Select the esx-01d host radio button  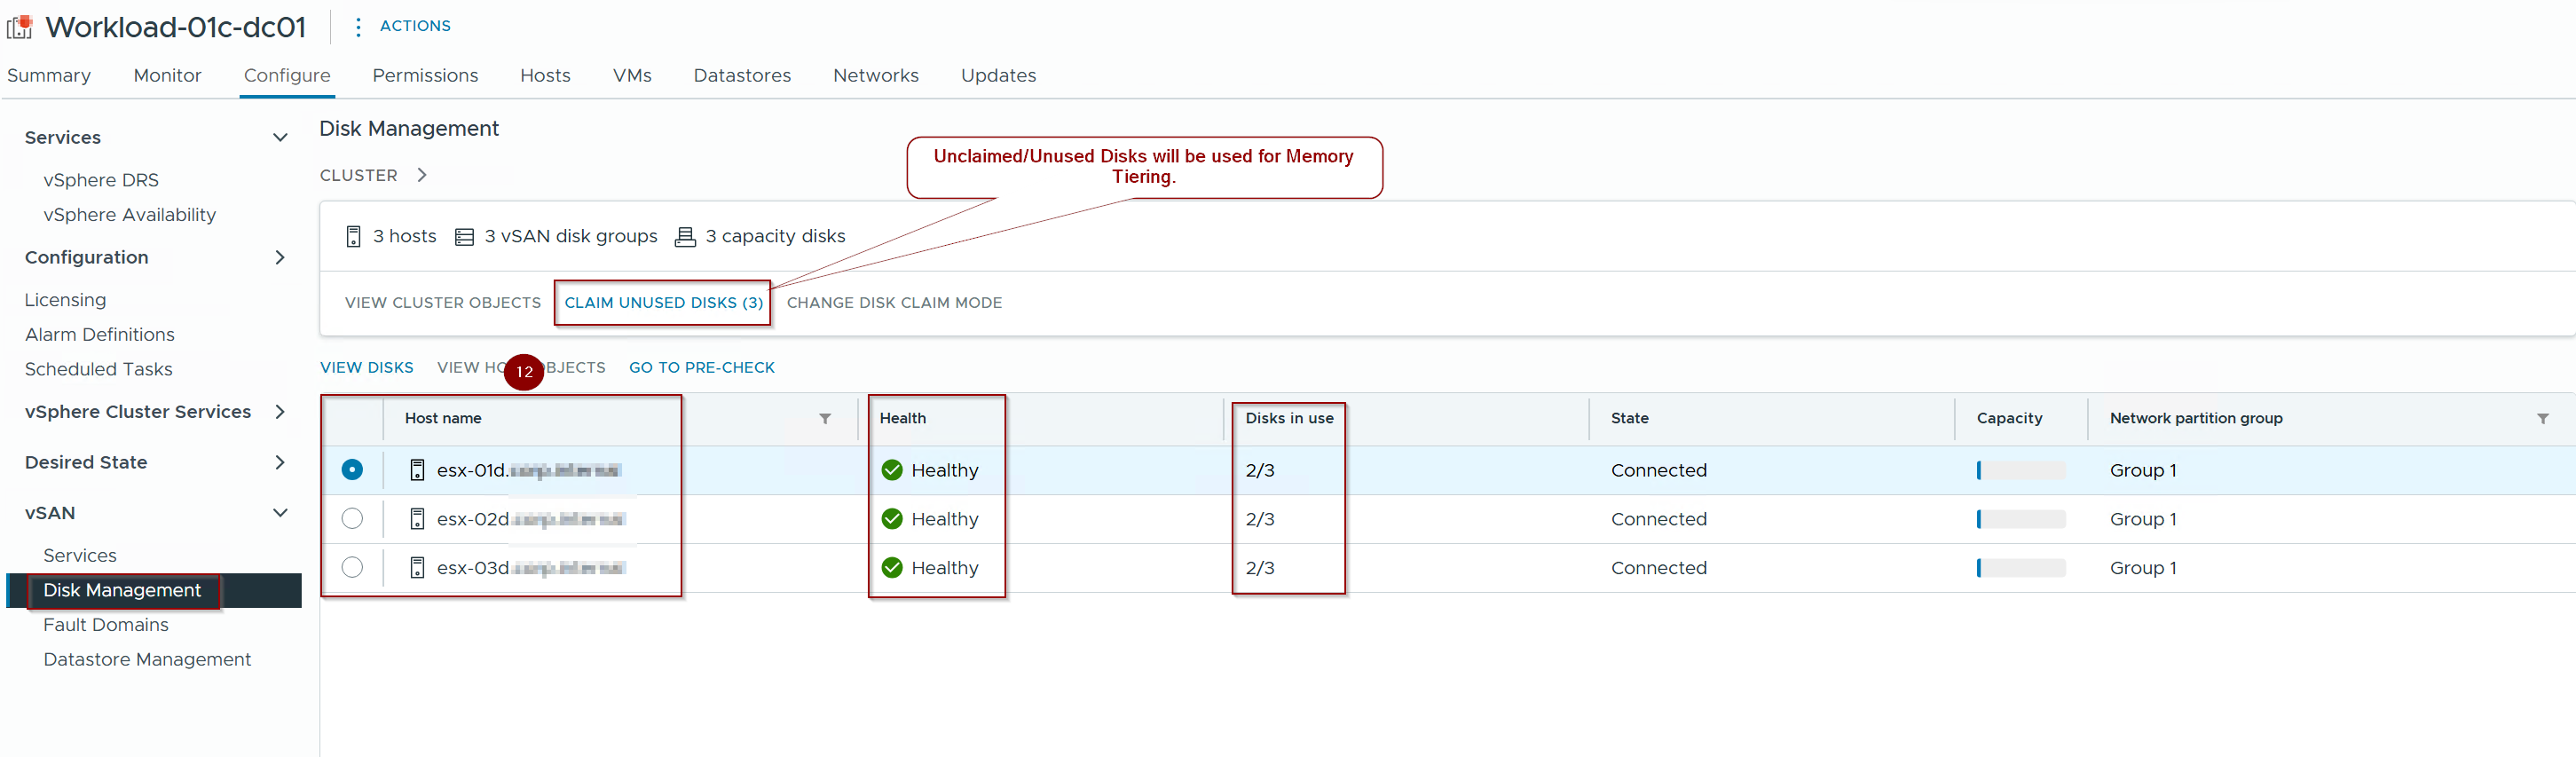[x=352, y=470]
